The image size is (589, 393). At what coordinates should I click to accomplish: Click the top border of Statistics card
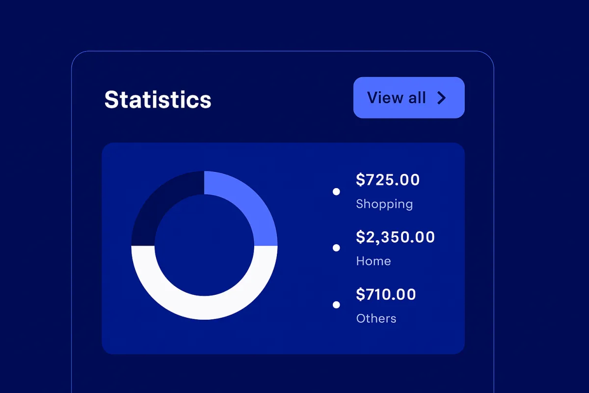tap(282, 51)
